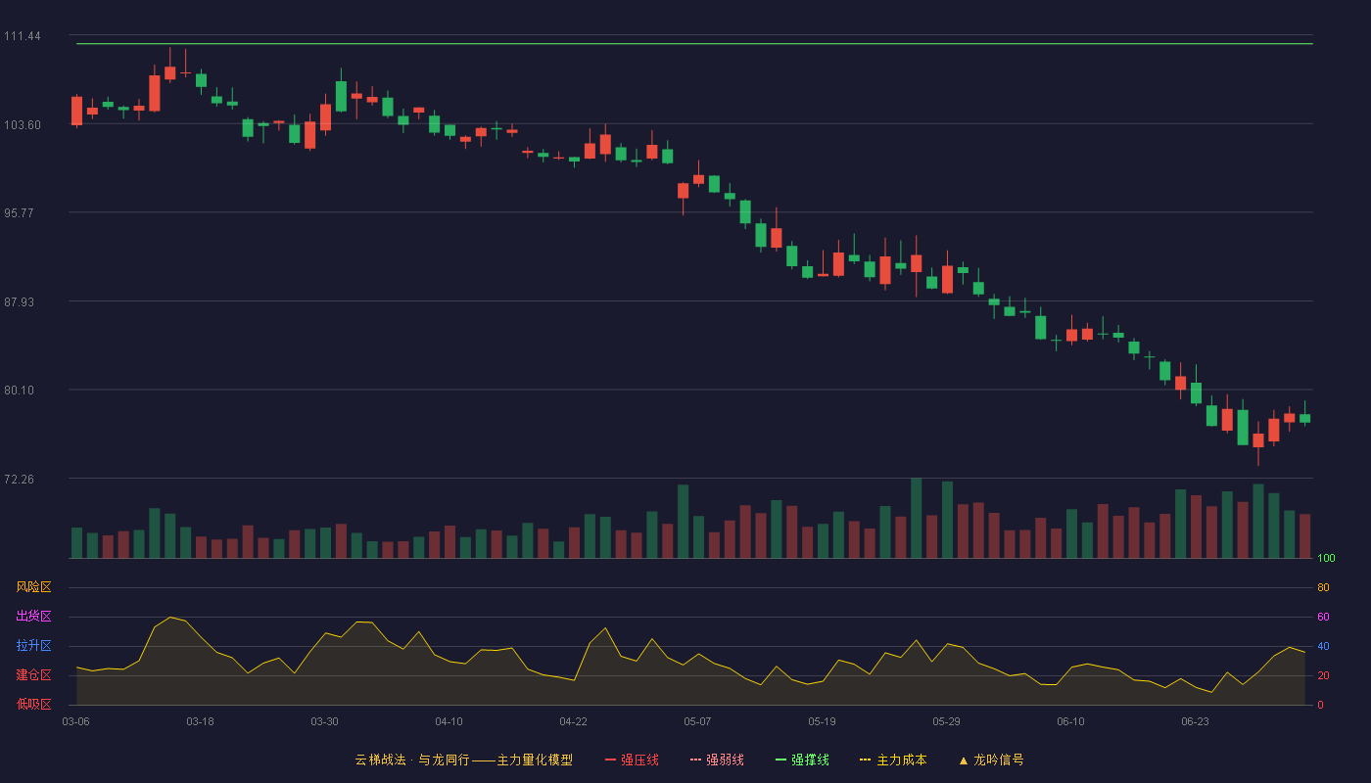The height and width of the screenshot is (783, 1371).
Task: Click the 风险区 zone label
Action: pos(33,587)
